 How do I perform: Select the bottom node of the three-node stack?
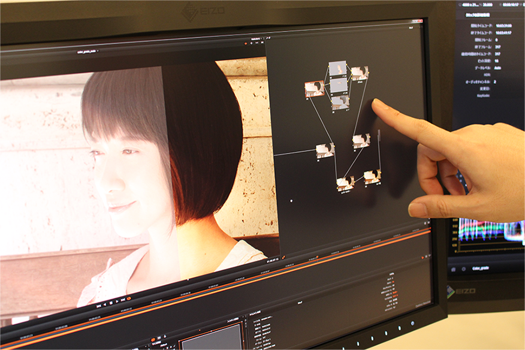tap(340, 103)
